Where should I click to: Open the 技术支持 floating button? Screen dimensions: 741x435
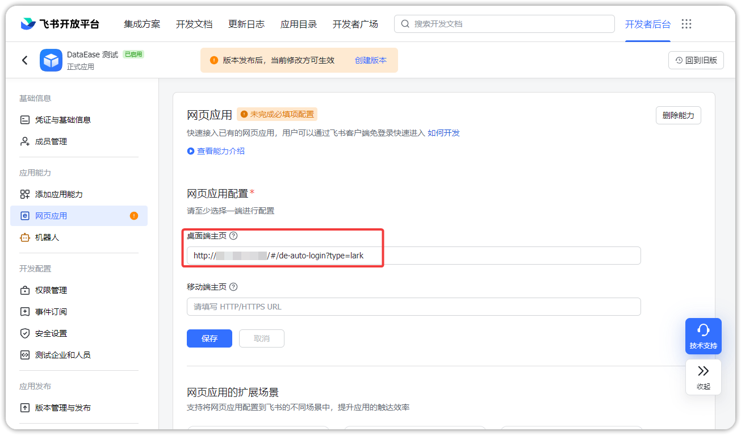704,336
